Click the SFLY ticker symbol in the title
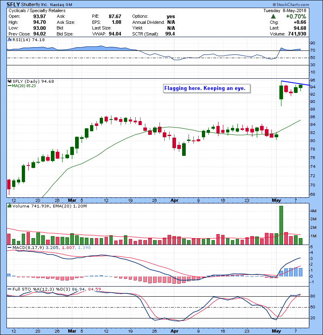 [13, 4]
